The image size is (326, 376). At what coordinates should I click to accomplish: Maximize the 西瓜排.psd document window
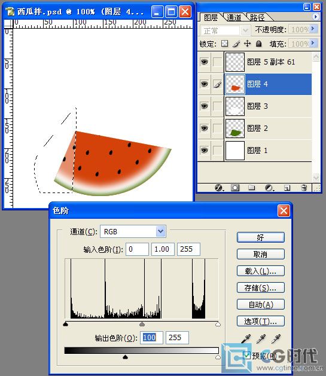171,11
